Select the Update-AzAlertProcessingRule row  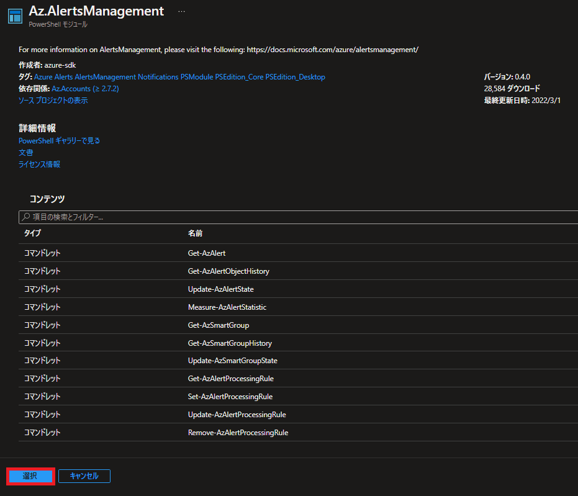tap(298, 415)
